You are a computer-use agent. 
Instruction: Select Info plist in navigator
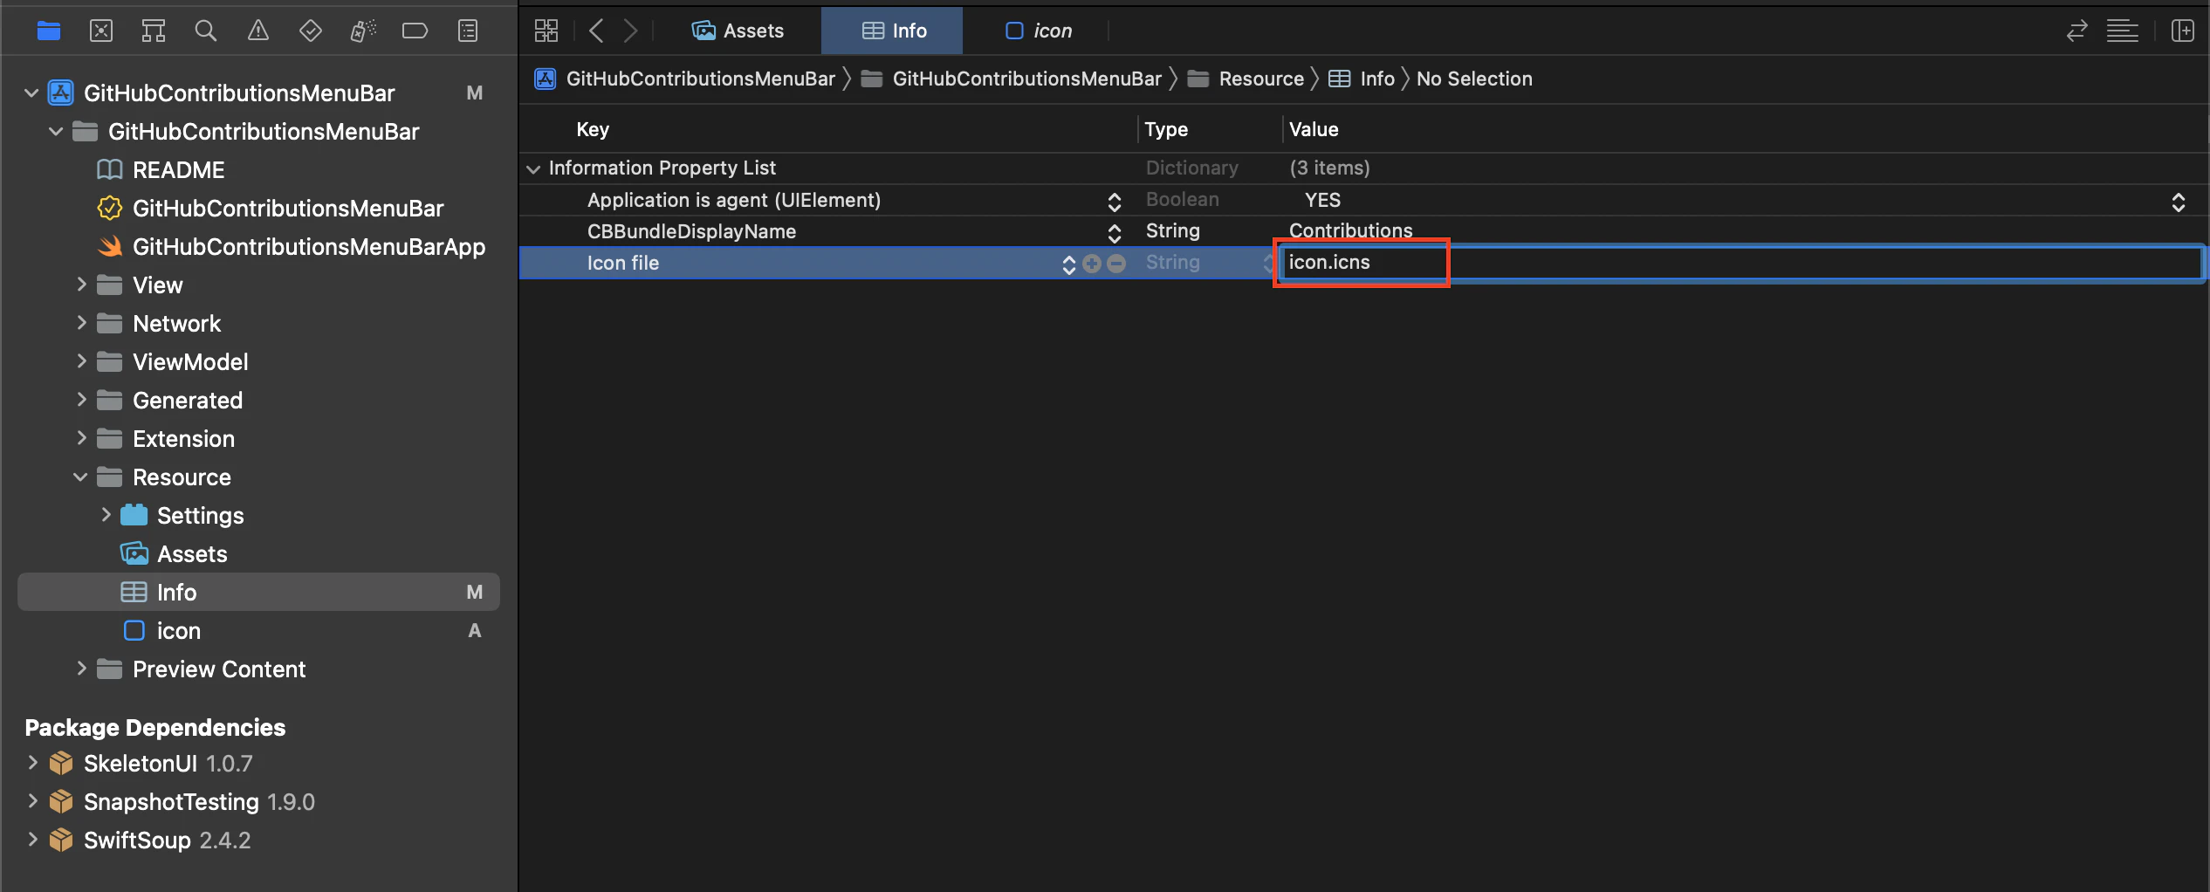[258, 593]
